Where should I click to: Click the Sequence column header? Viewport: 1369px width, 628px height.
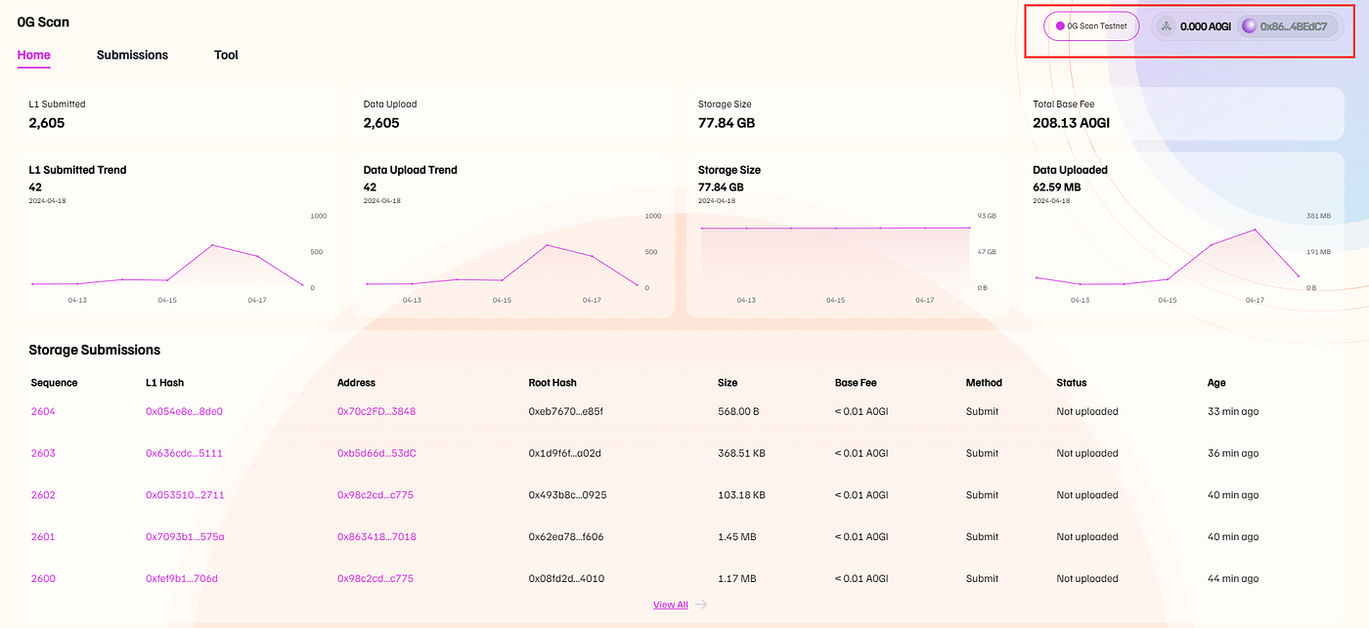(x=54, y=383)
